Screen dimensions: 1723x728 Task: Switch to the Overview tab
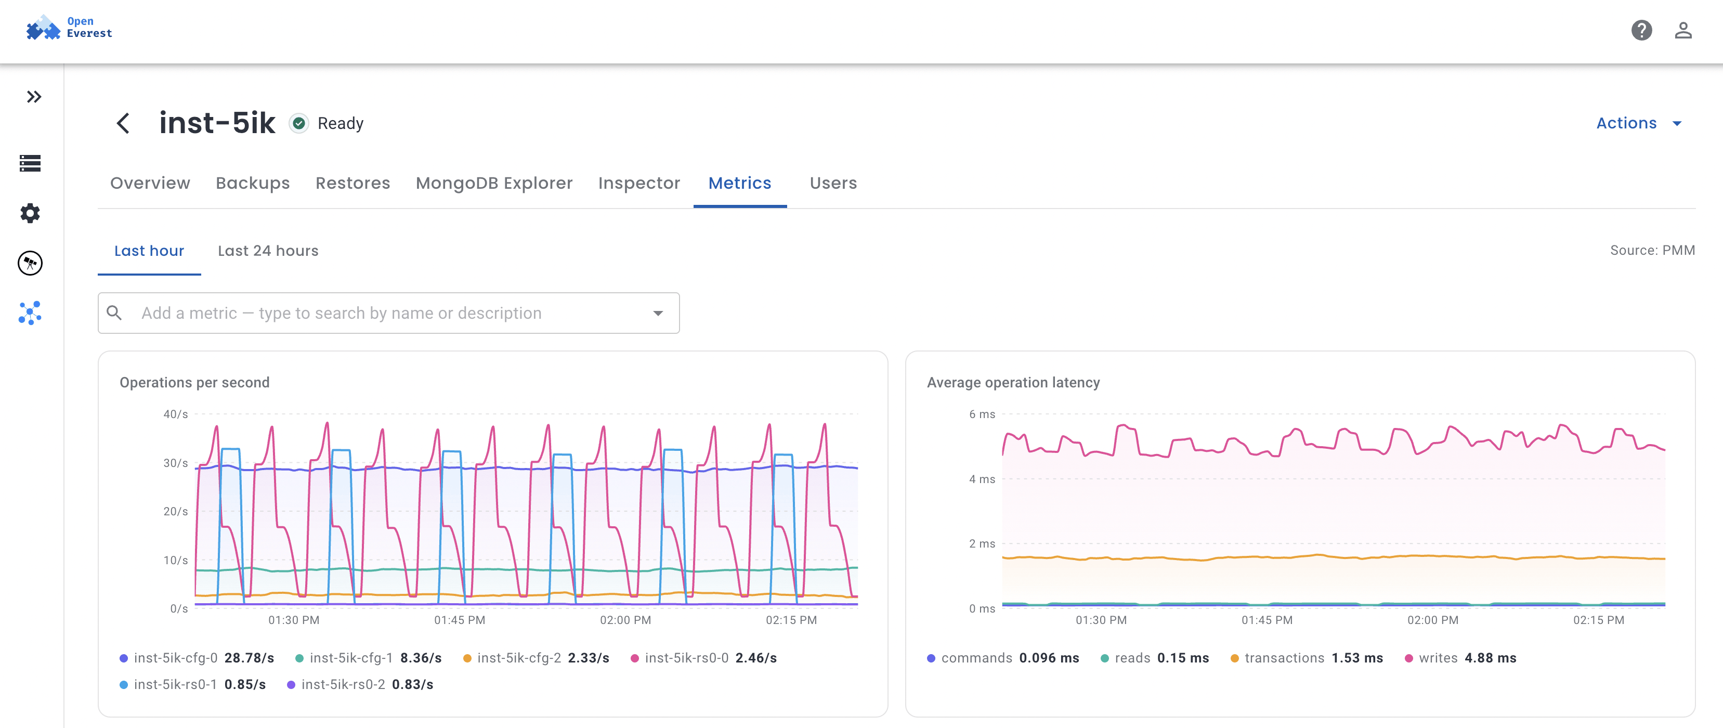150,183
